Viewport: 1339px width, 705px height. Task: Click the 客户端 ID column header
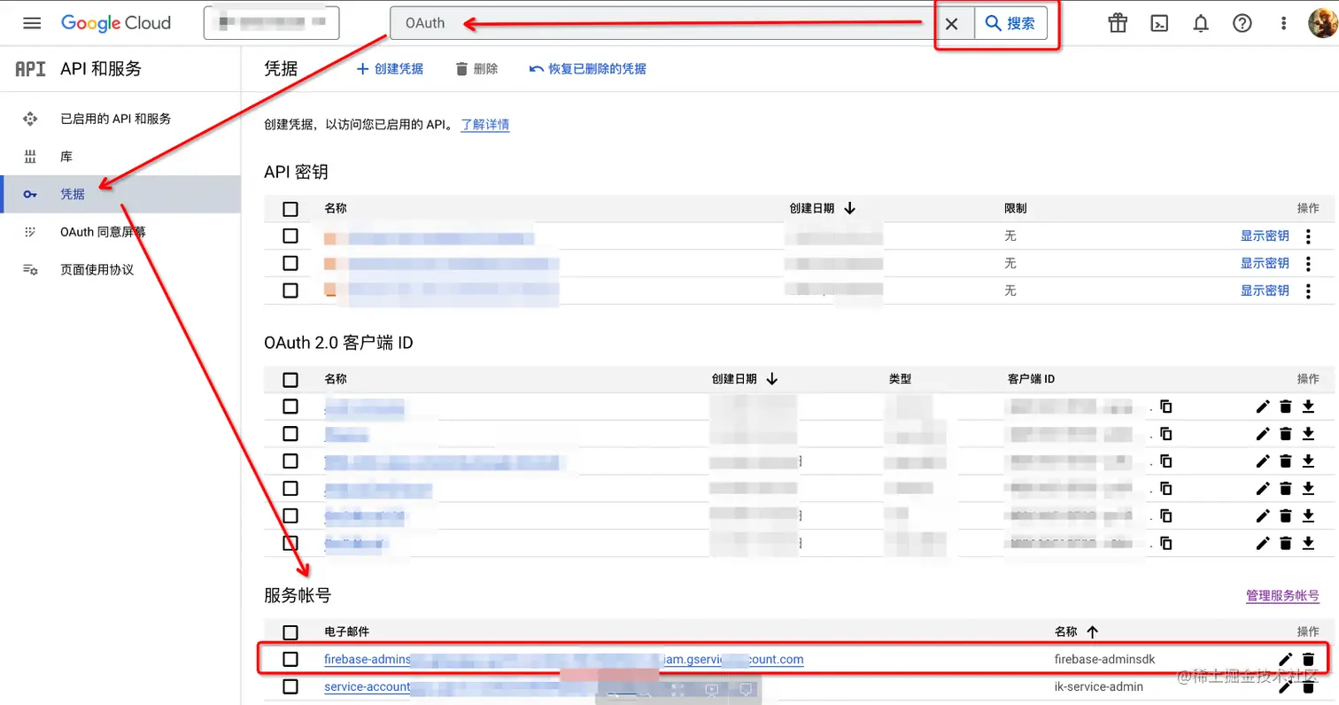click(x=1031, y=379)
